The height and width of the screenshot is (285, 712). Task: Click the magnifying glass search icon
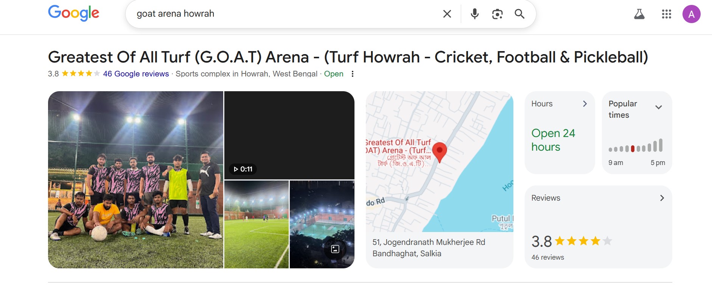519,14
